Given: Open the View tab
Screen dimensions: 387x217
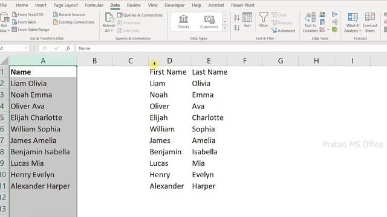Looking at the screenshot, I should coord(152,5).
